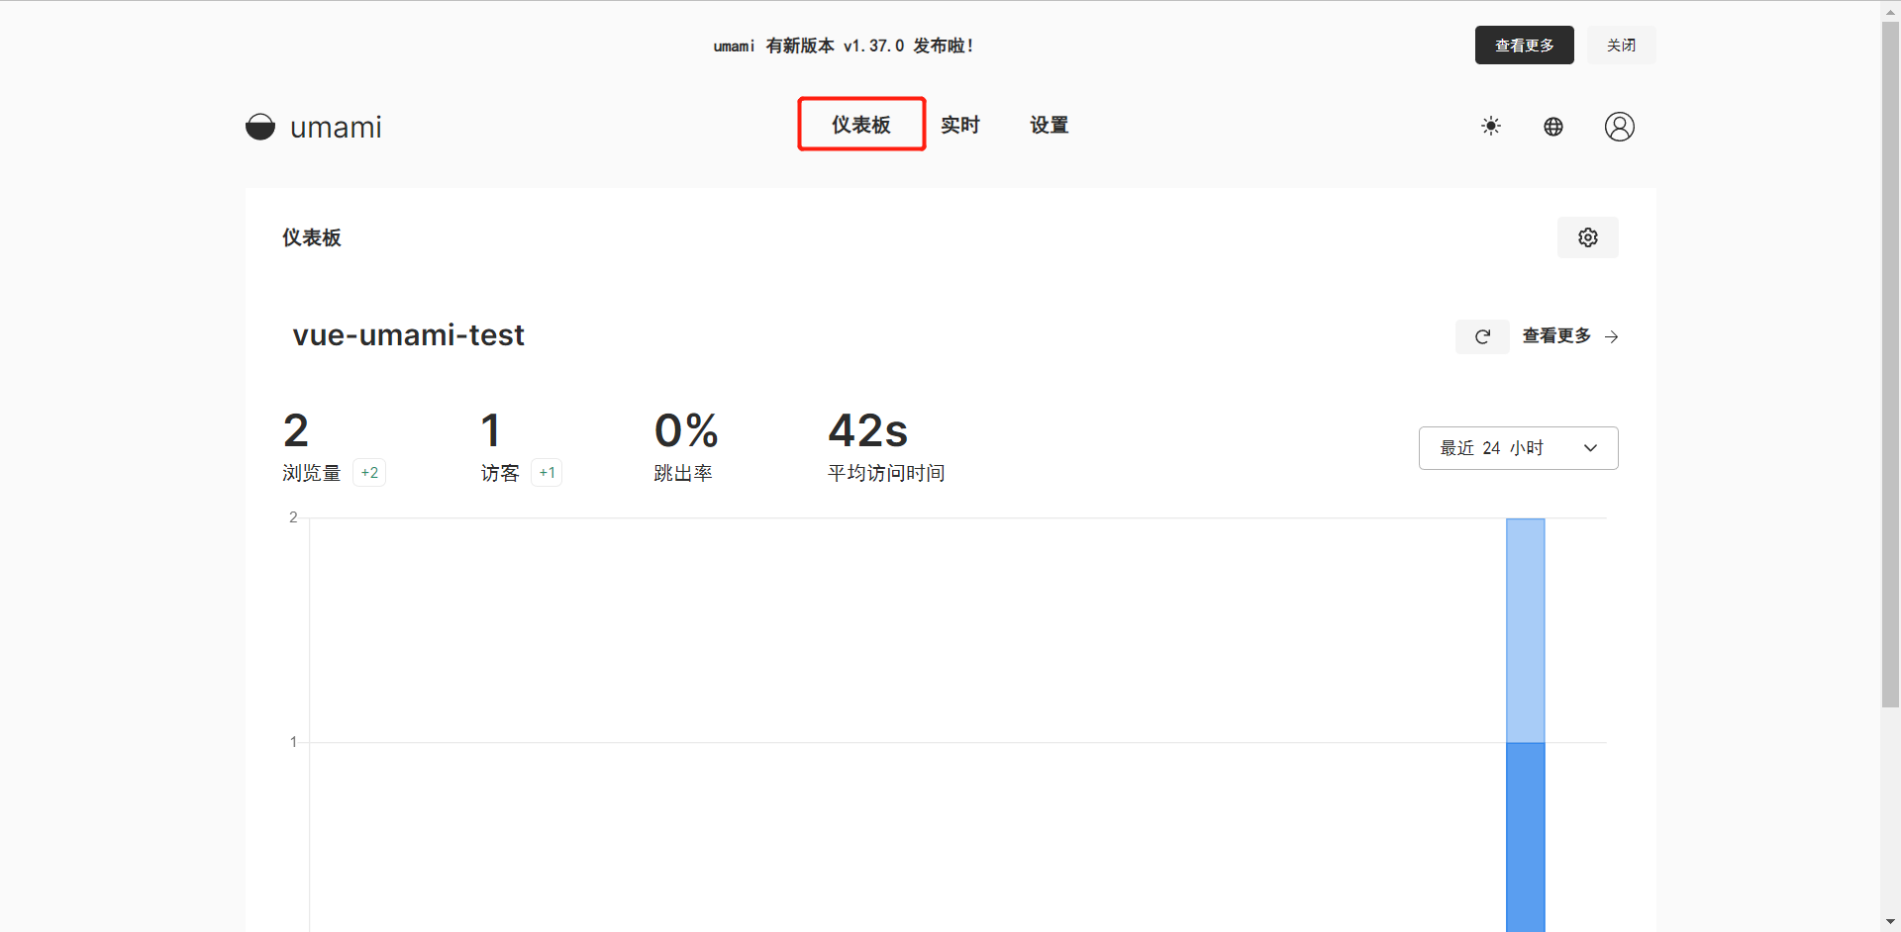Open the user account profile icon
1901x932 pixels.
click(1620, 127)
